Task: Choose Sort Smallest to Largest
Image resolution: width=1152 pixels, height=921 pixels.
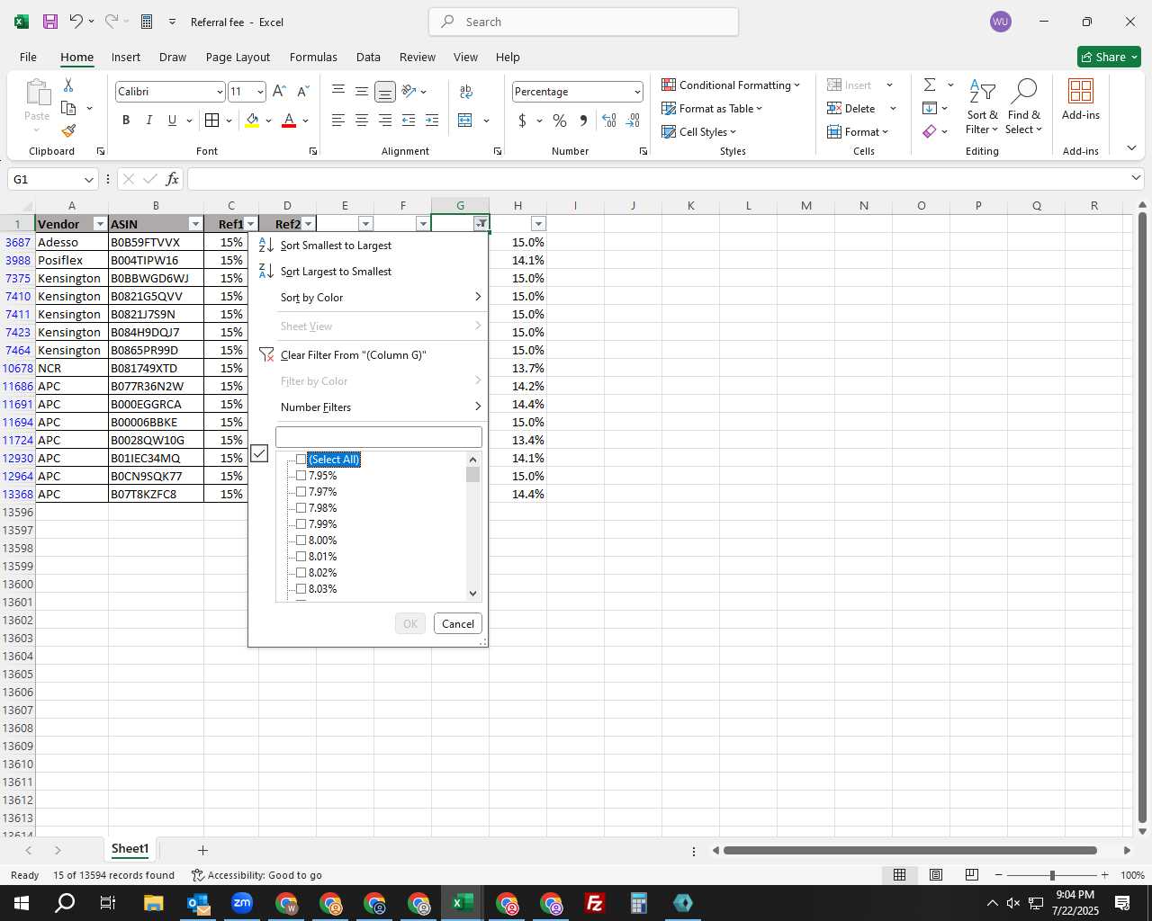Action: pyautogui.click(x=369, y=246)
